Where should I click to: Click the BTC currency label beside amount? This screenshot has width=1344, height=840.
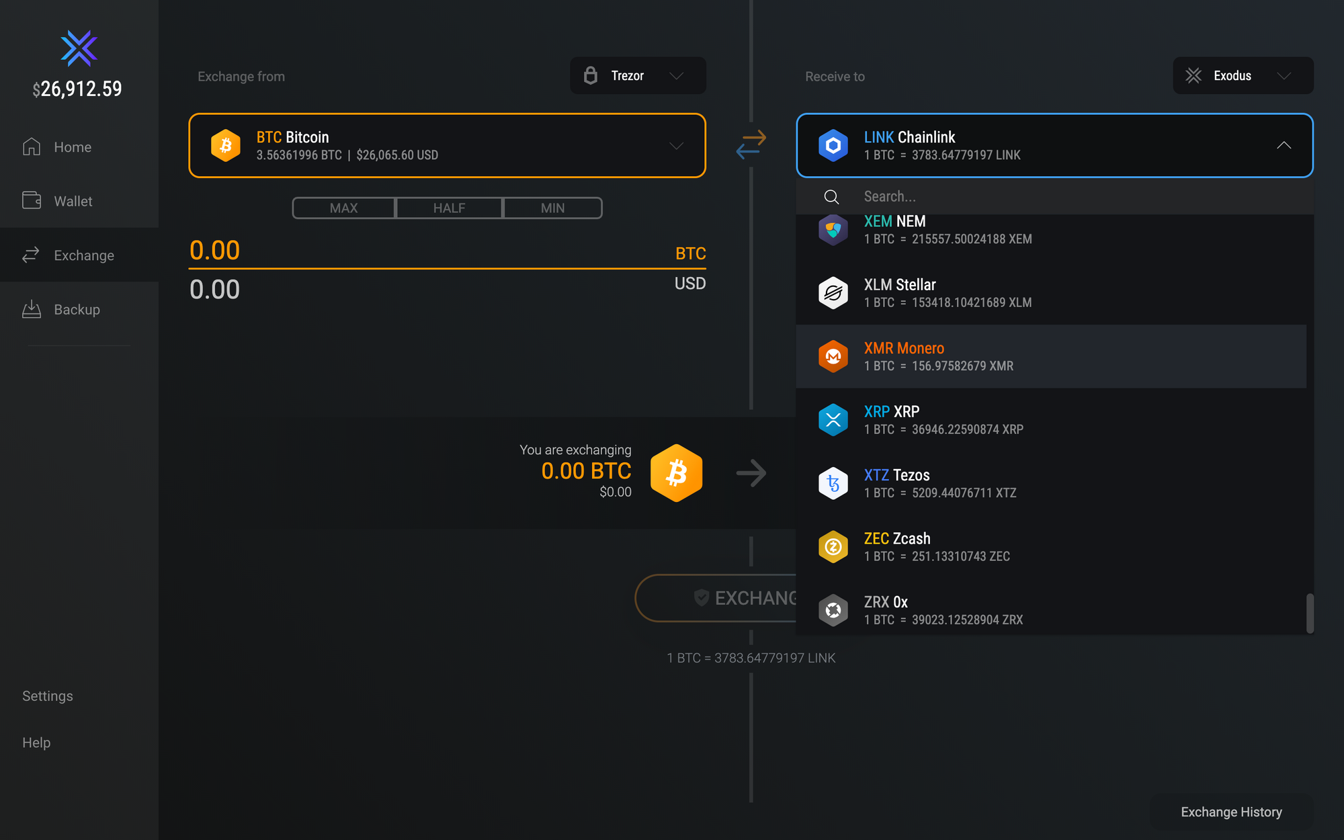pyautogui.click(x=690, y=253)
